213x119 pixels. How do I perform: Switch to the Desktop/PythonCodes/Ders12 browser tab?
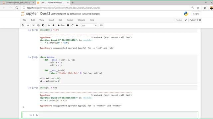click(x=18, y=3)
